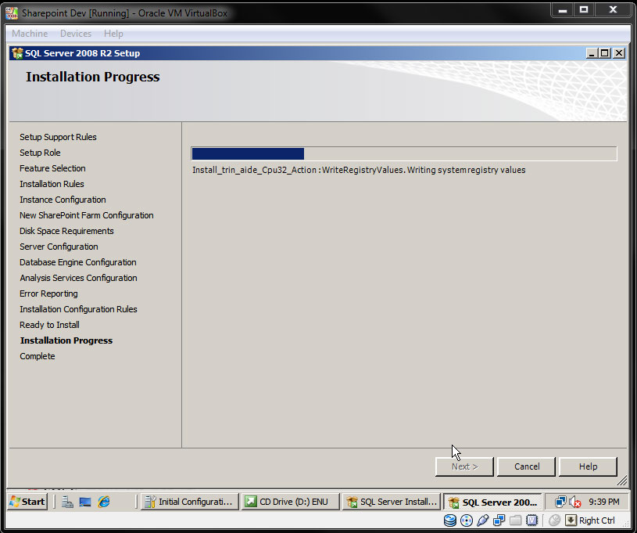Click VirtualBox USB devices indicator icon
This screenshot has height=533, width=637.
click(482, 520)
